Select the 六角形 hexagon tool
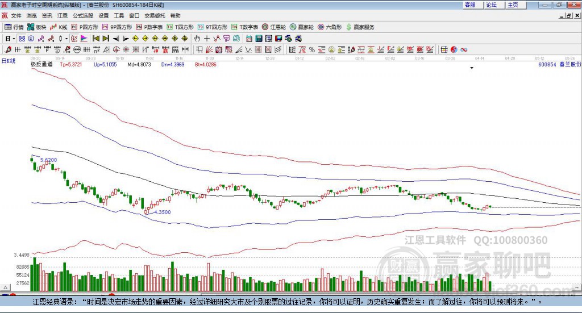Viewport: 582px width, 313px height. (330, 27)
